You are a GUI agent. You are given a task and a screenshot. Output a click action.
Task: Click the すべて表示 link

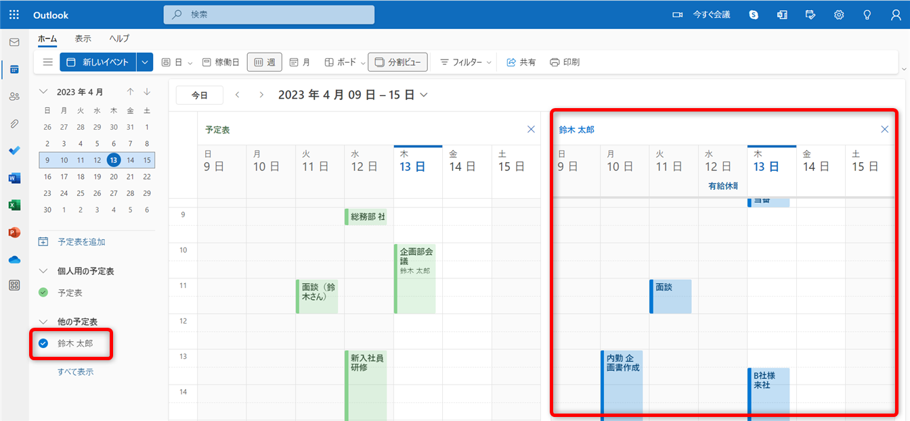[x=75, y=372]
